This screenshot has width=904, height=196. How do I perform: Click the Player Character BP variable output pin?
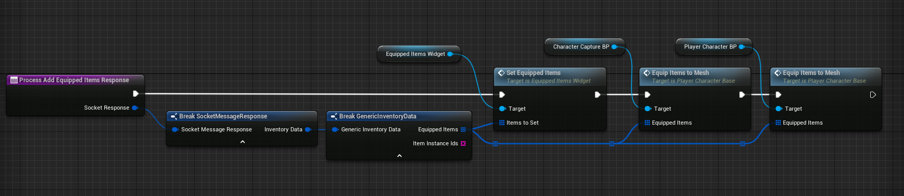(742, 47)
